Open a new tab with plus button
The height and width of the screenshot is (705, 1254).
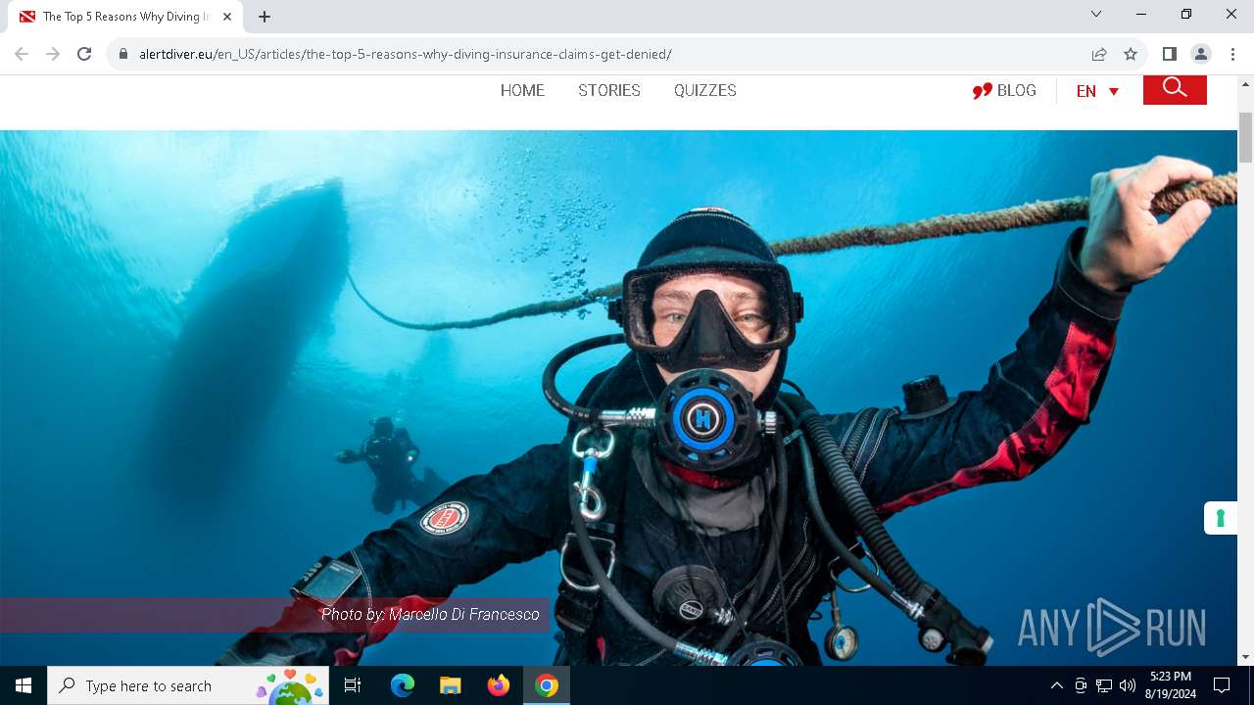pos(265,17)
